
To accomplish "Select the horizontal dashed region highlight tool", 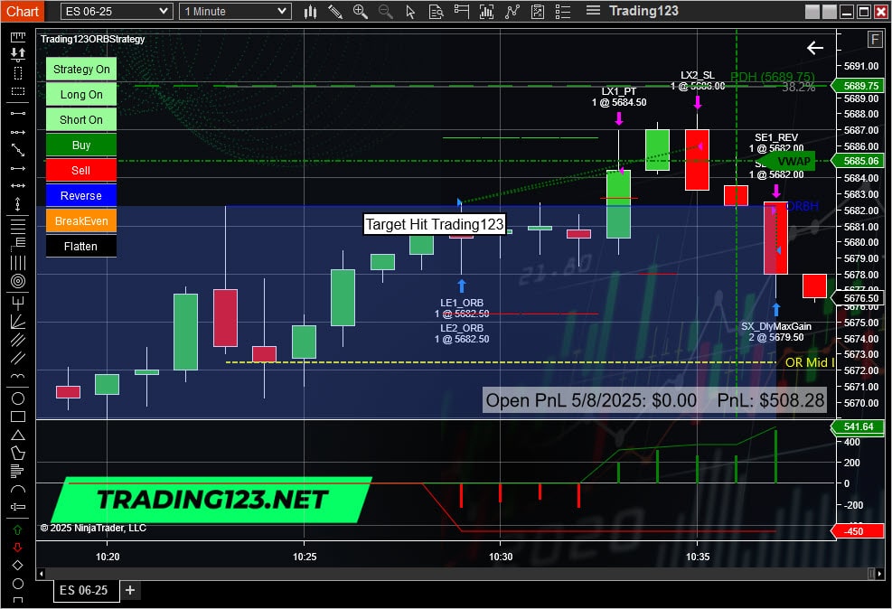I will [18, 91].
